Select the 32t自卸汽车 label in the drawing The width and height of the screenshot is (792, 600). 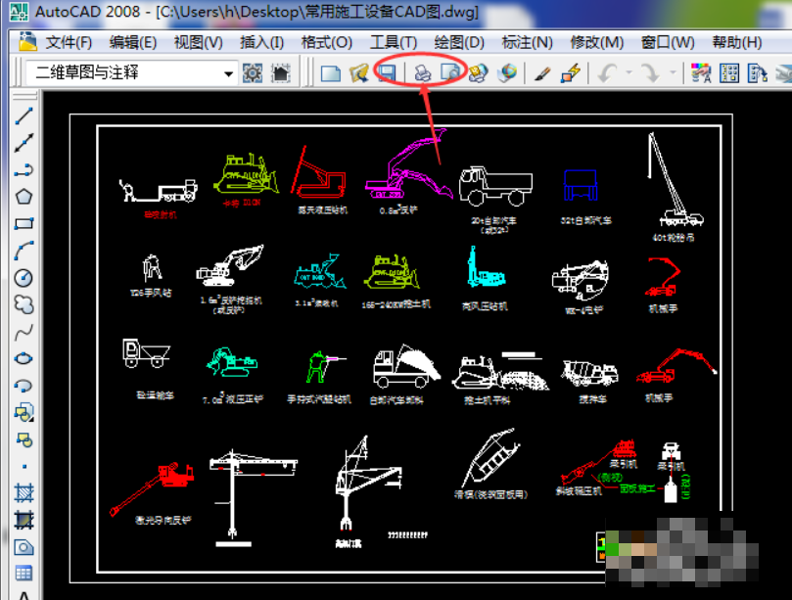click(585, 220)
